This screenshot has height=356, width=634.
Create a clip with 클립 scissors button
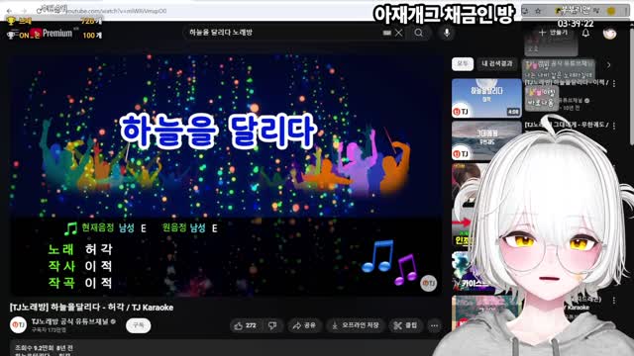pos(406,325)
